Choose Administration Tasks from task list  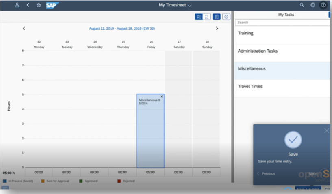tap(258, 51)
